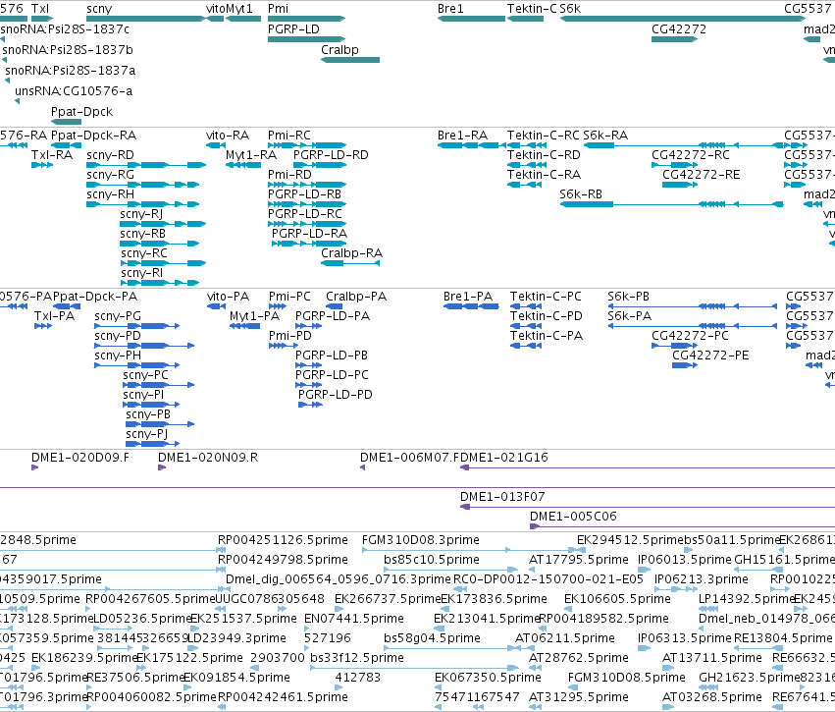Click the Ppat-Dpck gene label

pyautogui.click(x=82, y=112)
